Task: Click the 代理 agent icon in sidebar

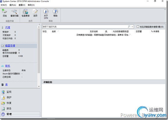Action: pos(2,28)
